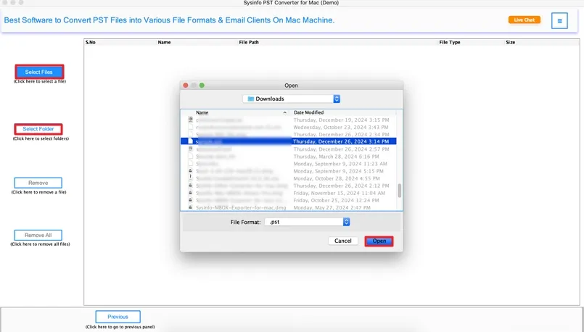
Task: Click Cancel in the Open dialog
Action: point(342,241)
